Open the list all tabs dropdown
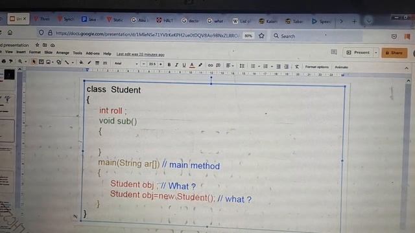415x233 pixels. click(369, 21)
